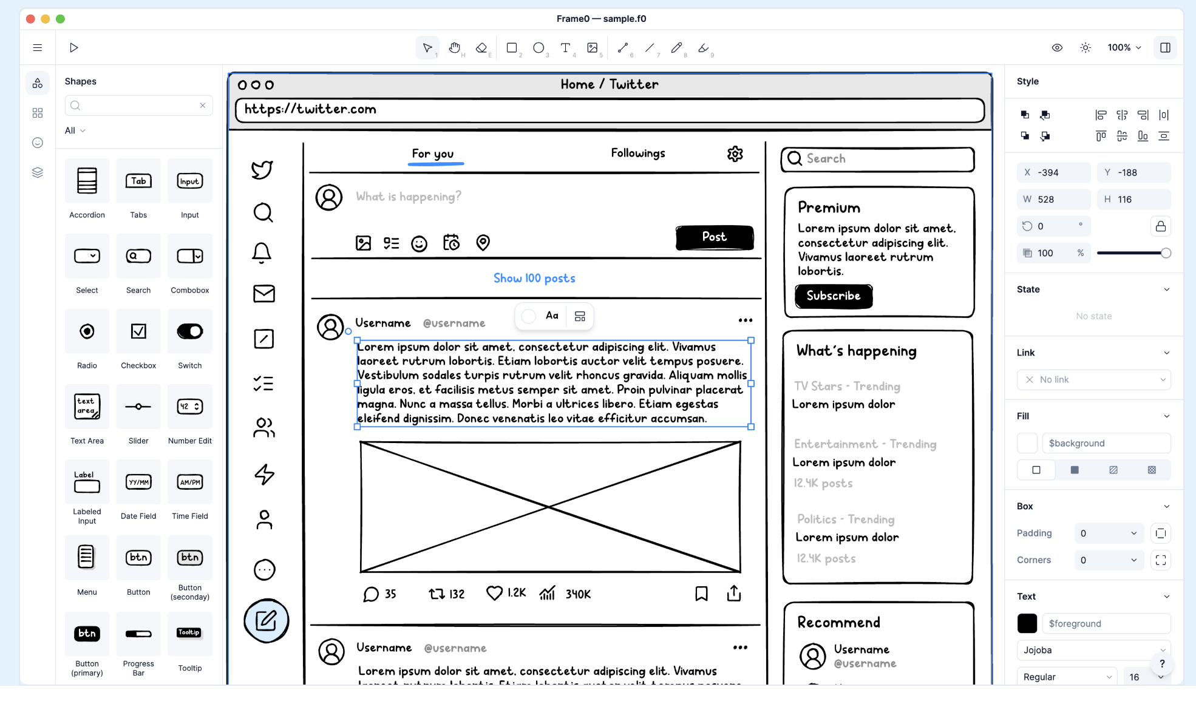
Task: Start presentation with Play icon
Action: pyautogui.click(x=73, y=47)
